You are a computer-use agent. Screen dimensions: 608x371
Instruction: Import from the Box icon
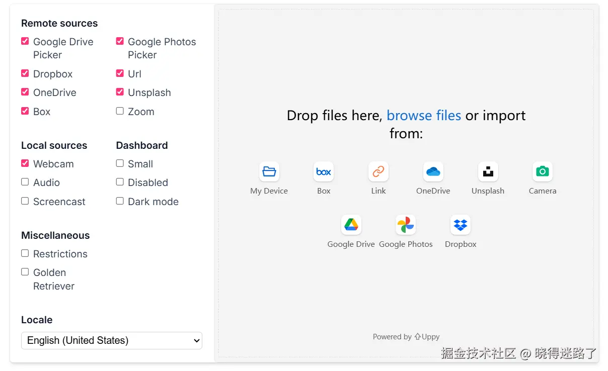[x=324, y=171]
